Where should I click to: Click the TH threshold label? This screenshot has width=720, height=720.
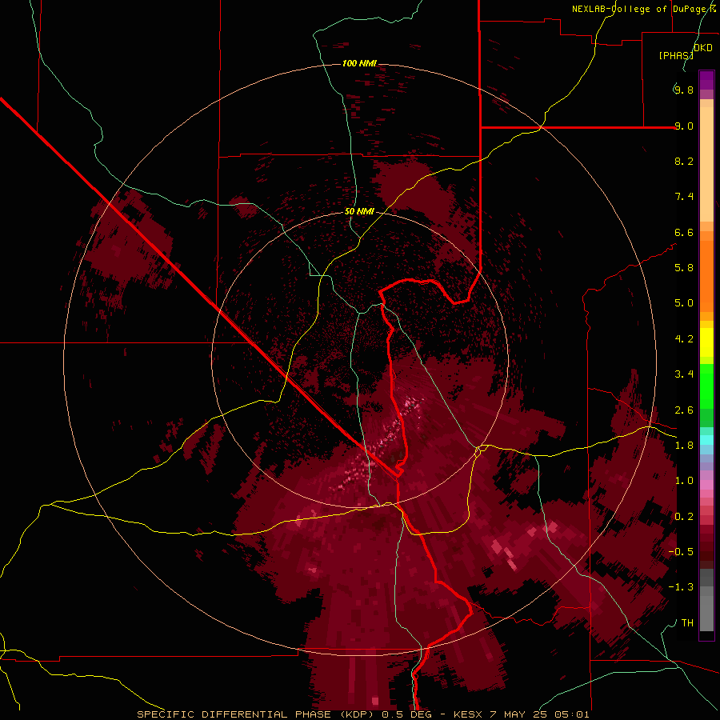pyautogui.click(x=687, y=623)
